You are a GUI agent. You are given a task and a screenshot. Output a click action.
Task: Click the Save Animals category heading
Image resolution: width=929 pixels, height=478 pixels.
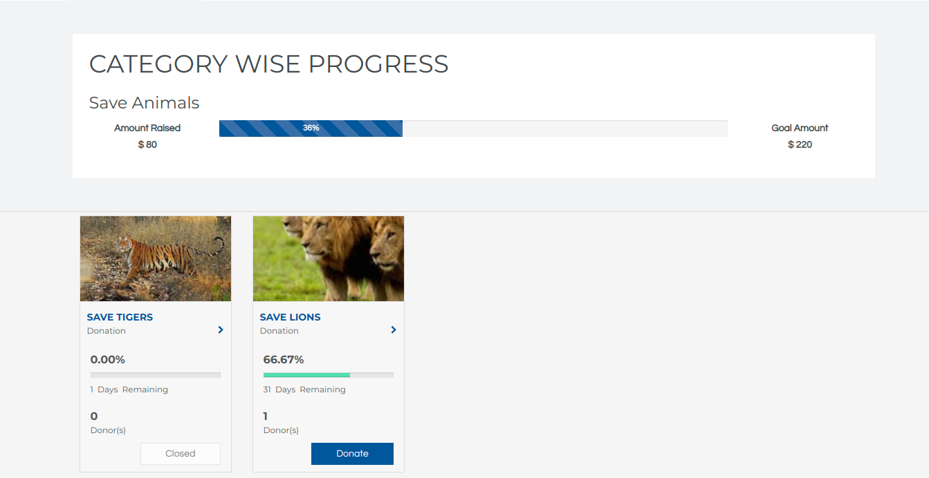tap(144, 103)
